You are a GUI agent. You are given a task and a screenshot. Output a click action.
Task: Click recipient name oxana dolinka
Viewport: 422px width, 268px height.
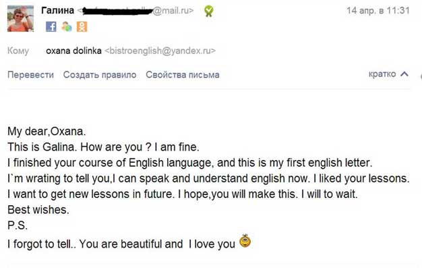coord(73,51)
